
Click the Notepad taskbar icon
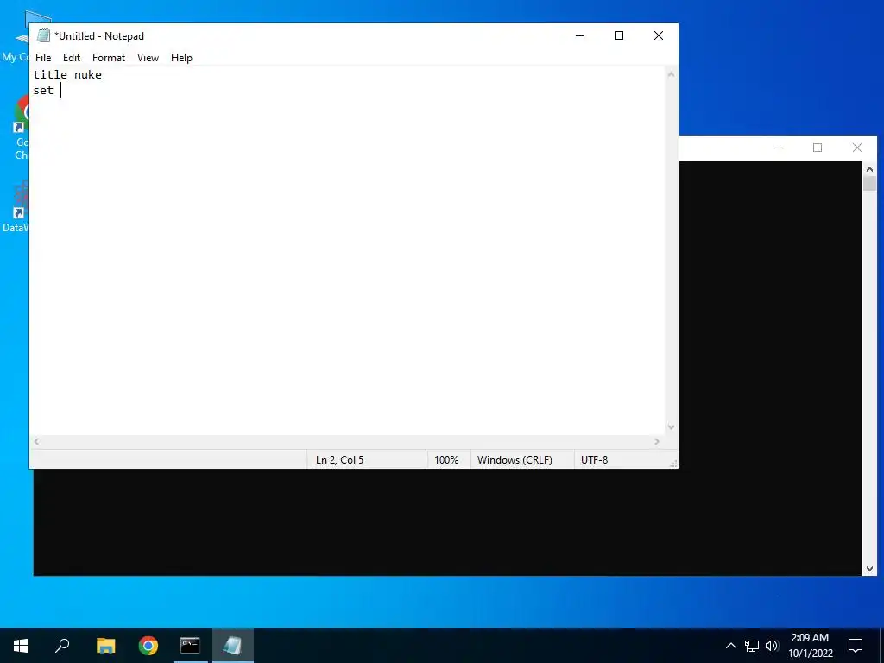[232, 646]
